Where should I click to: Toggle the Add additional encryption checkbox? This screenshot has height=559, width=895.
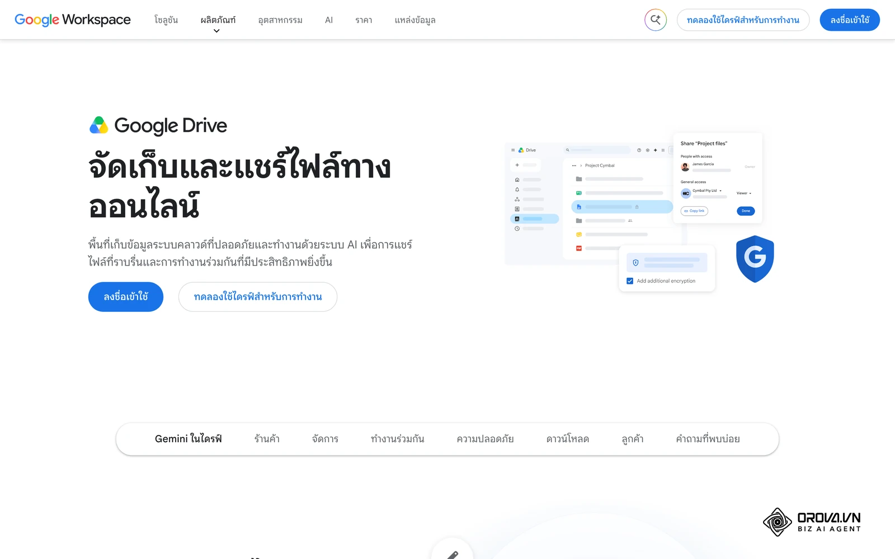click(630, 281)
